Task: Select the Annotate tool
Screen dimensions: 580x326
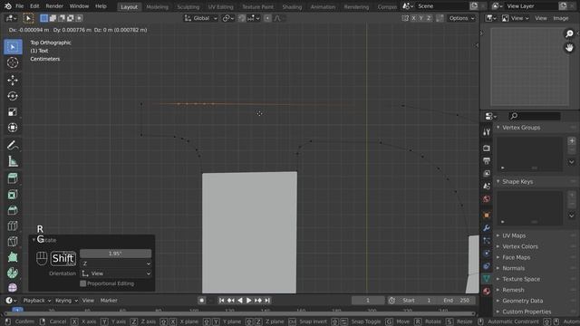Action: point(13,145)
